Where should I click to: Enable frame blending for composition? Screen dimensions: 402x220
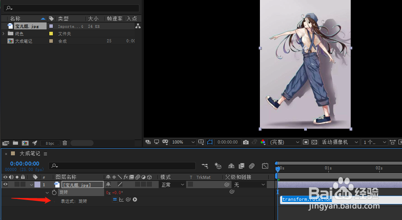pos(242,166)
